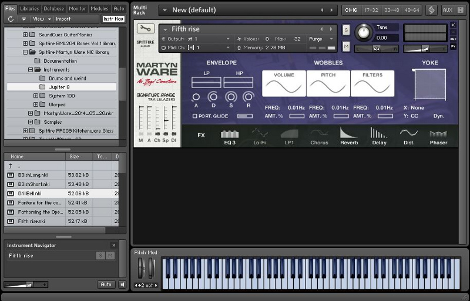Click the PITCH wobble waveform
Screen dimensions: 470x301
[x=328, y=83]
